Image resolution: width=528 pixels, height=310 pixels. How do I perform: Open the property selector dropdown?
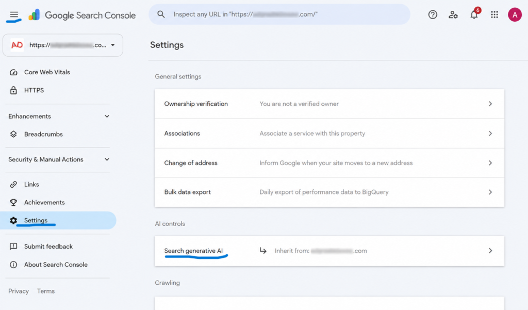pos(63,45)
